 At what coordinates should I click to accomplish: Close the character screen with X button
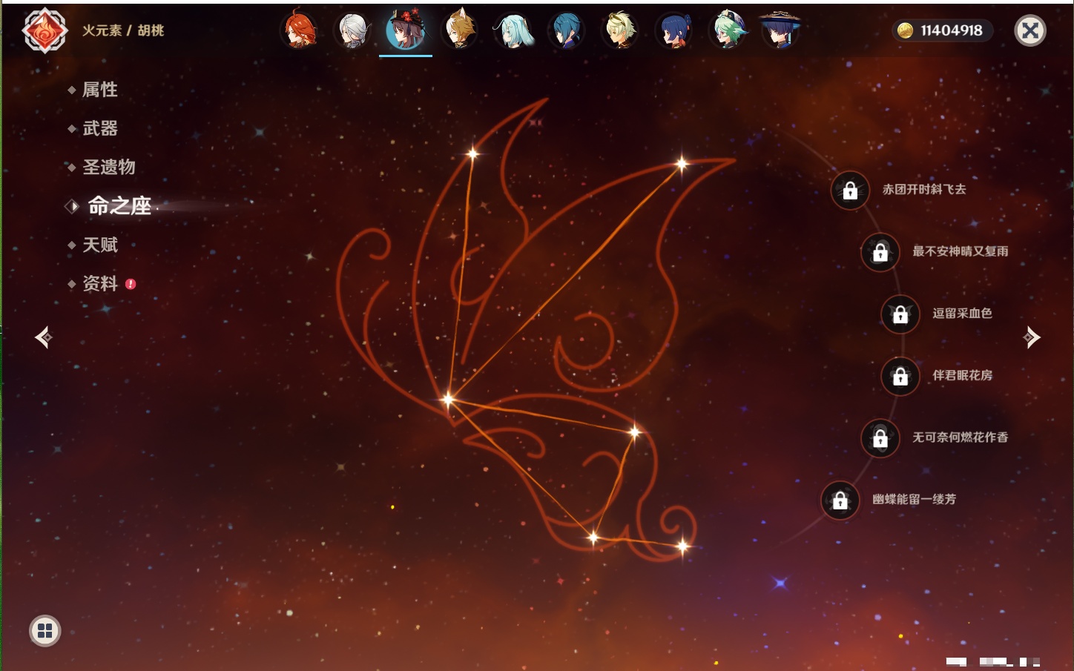pyautogui.click(x=1029, y=30)
